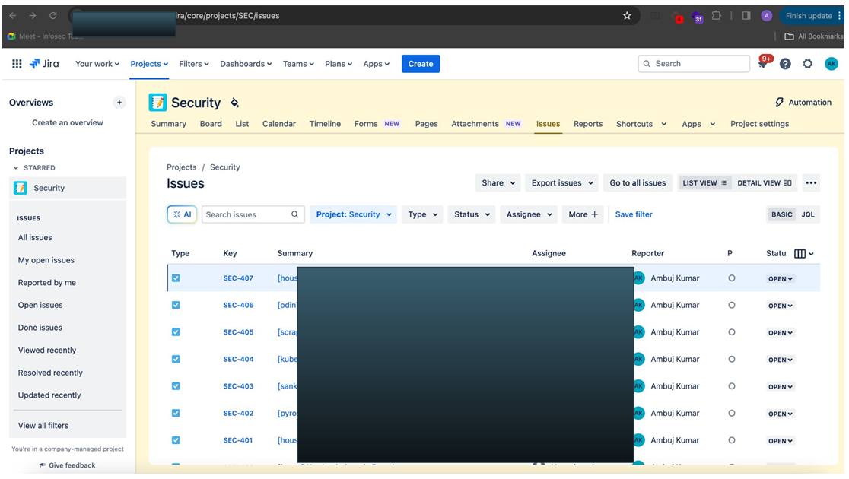Open the Status filter dropdown

pyautogui.click(x=472, y=214)
